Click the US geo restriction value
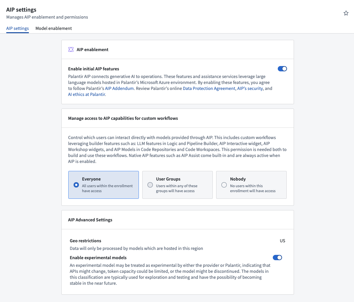This screenshot has width=354, height=302. tap(282, 241)
